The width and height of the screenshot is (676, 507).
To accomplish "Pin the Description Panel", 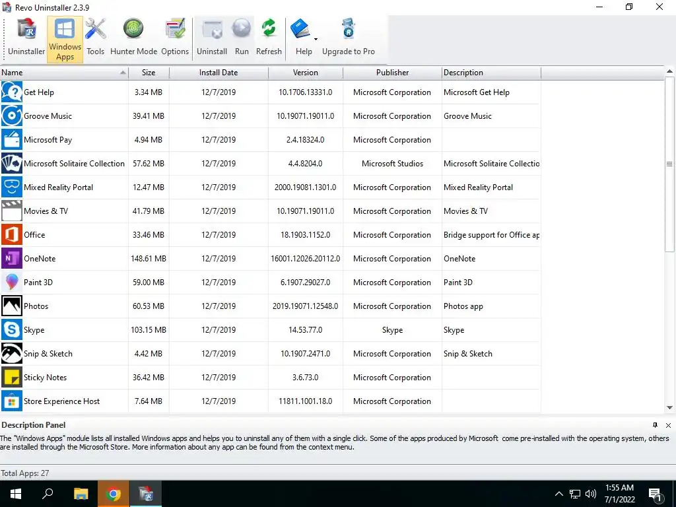I will [x=655, y=425].
